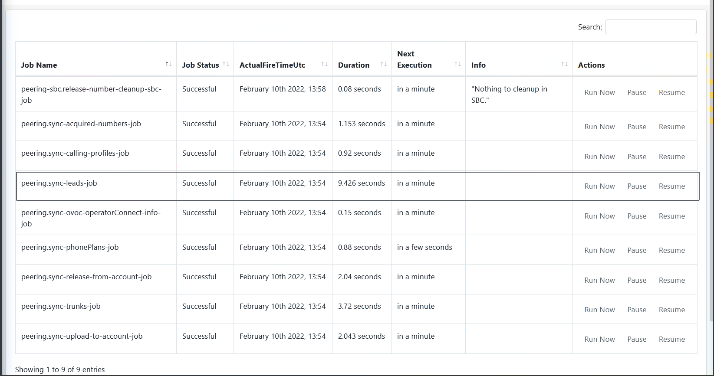Resume the sync-upload-to-account-job
The height and width of the screenshot is (376, 714).
pyautogui.click(x=672, y=339)
